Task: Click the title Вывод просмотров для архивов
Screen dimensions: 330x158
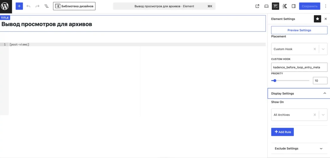Action: pyautogui.click(x=47, y=24)
